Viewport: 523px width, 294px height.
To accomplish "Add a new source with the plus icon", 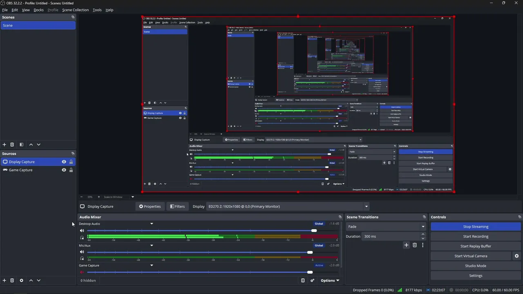I will 4,281.
